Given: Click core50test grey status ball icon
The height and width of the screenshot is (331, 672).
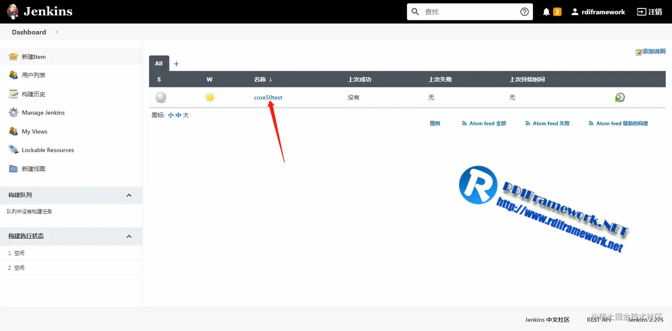Looking at the screenshot, I should click(161, 97).
